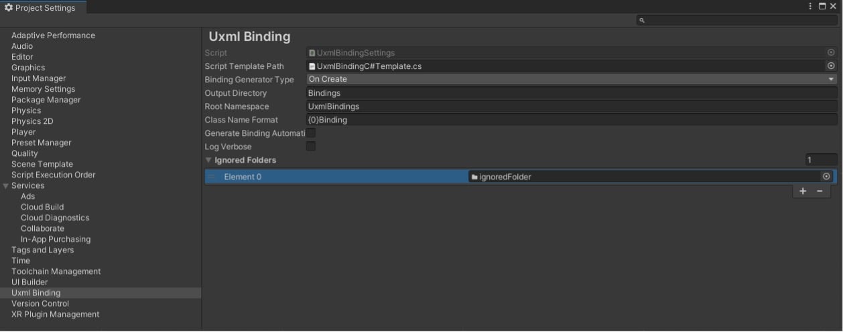
Task: Select Editor settings category
Action: click(x=22, y=57)
